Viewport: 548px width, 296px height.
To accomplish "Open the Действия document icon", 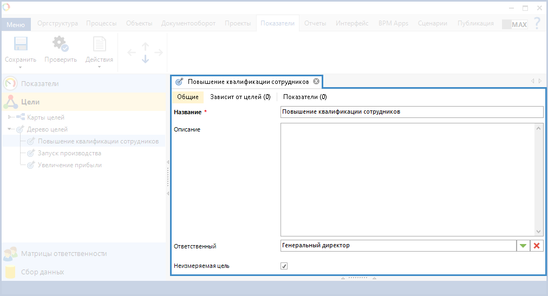I will click(x=99, y=44).
